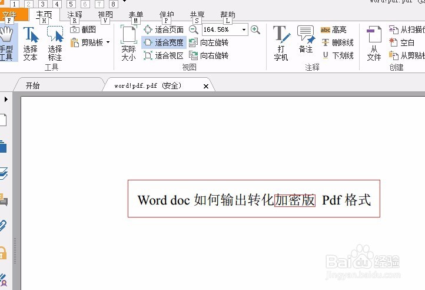The width and height of the screenshot is (425, 290).
Task: Open the layers panel in sidebar
Action: [4, 173]
